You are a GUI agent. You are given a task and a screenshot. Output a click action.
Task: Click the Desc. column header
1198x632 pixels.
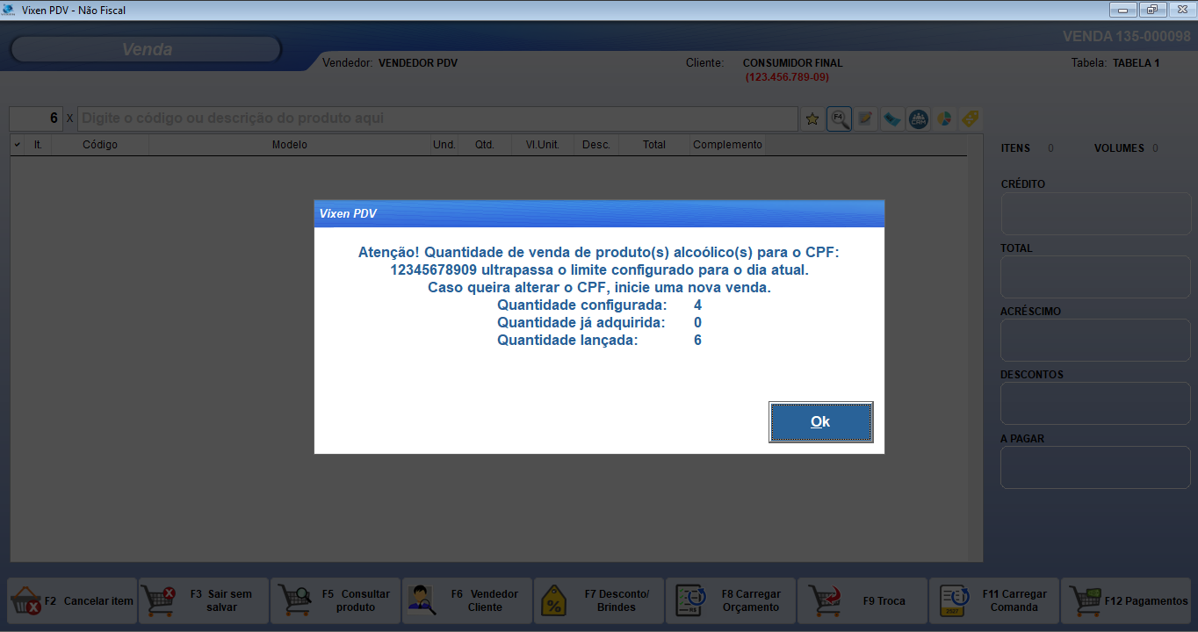[x=596, y=145]
